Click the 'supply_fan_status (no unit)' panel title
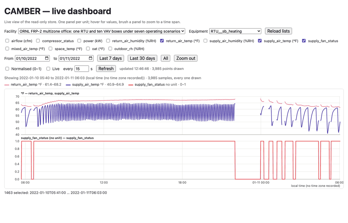This screenshot has height=223, width=348. 57,138
